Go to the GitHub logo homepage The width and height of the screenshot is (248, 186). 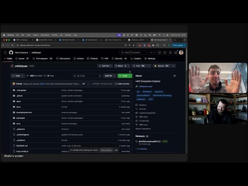11,53
